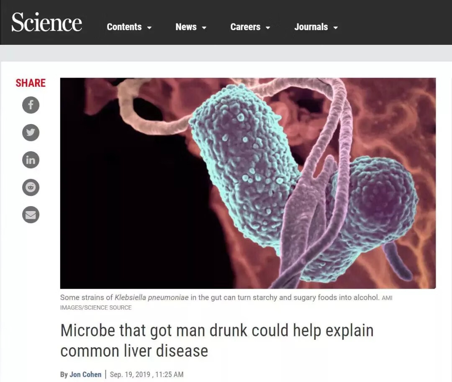The height and width of the screenshot is (382, 452).
Task: Open the Contents menu
Action: (129, 27)
